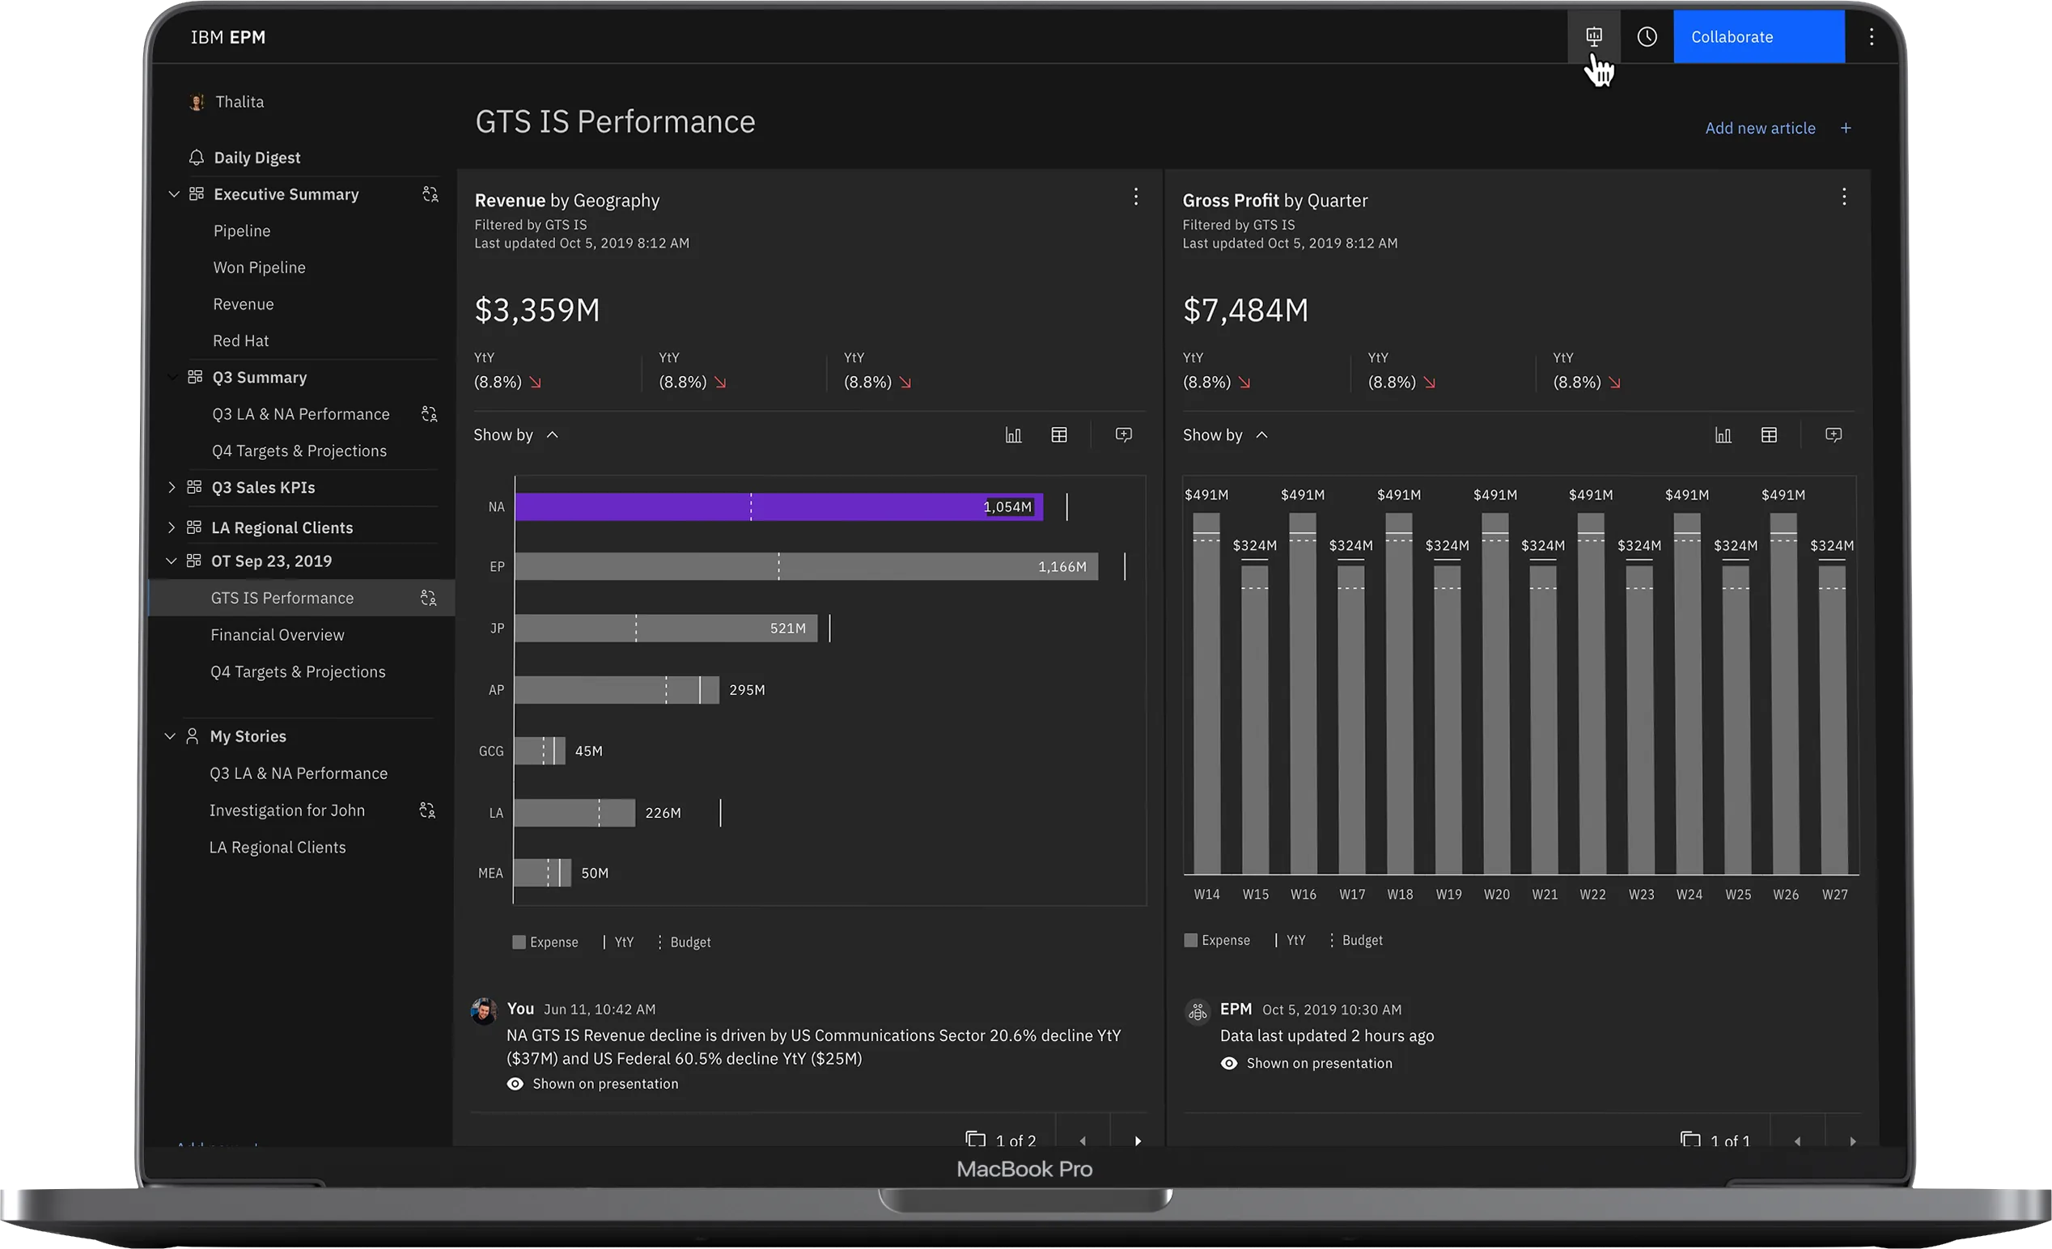The width and height of the screenshot is (2052, 1249).
Task: Open the history clock icon
Action: (x=1647, y=36)
